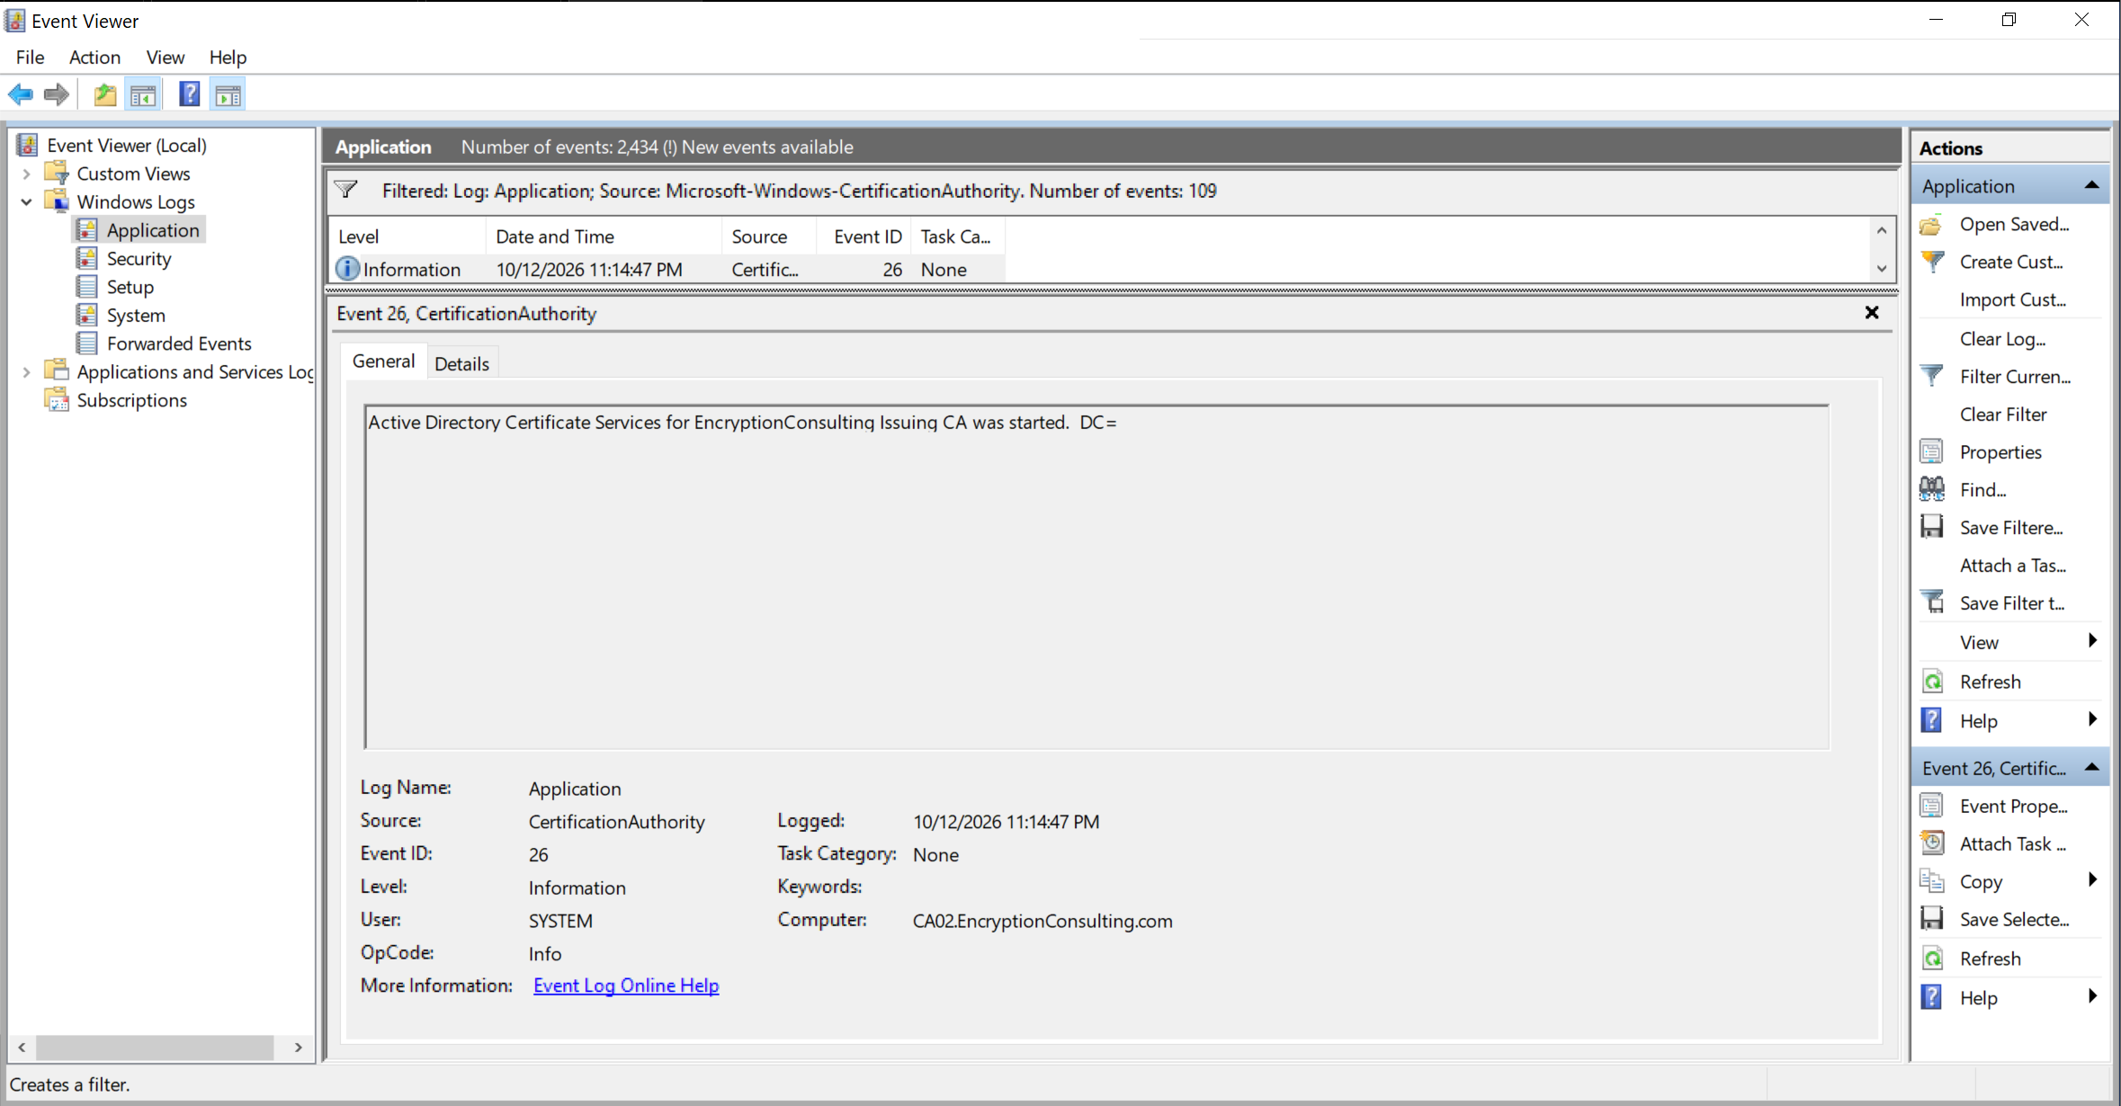
Task: Click Save Filtered Log floppy disk icon
Action: [1931, 528]
